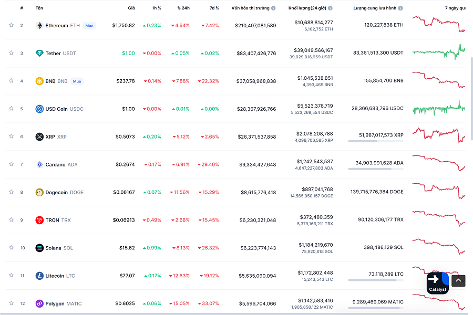Show info for circulating supply column
Viewport: 473px width, 315px height.
(400, 8)
